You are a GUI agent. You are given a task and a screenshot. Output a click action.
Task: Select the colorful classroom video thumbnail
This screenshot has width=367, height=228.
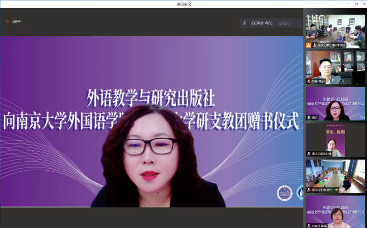[x=335, y=176]
